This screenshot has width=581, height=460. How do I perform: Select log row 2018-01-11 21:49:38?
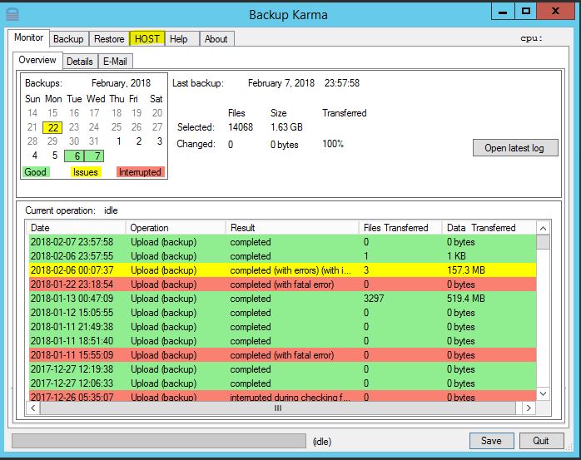(282, 327)
